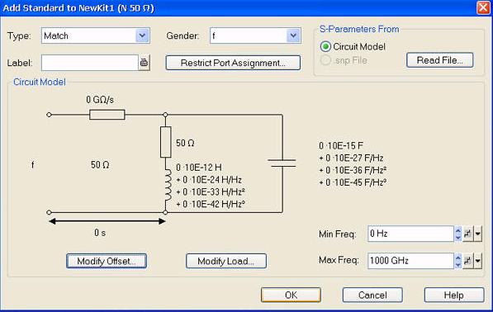Increase Min Freq with the up spinner arrow

click(x=458, y=230)
